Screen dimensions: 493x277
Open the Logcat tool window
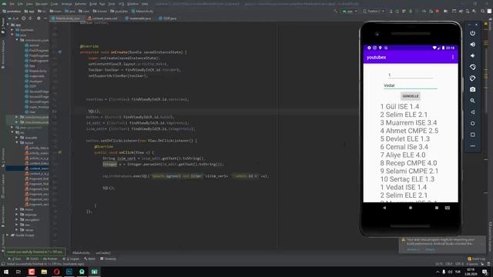click(71, 259)
